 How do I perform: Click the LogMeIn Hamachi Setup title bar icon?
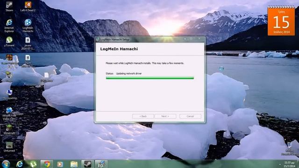(98, 39)
